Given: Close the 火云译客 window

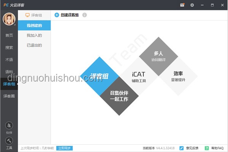Looking at the screenshot, I should (222, 5).
